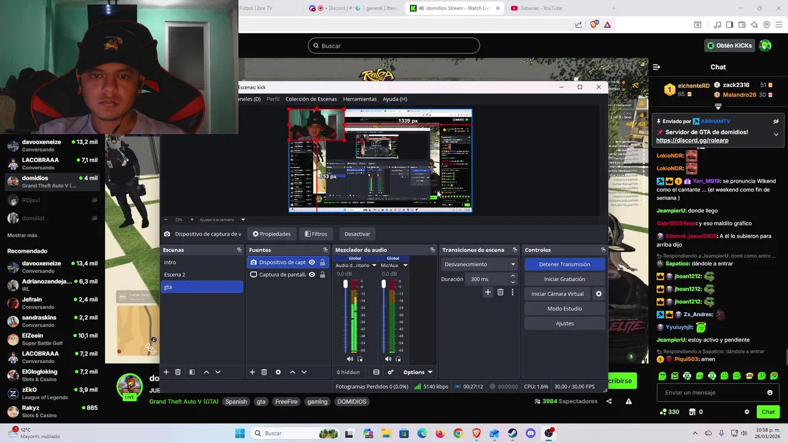Collapse Kick chat with arrow icon
Image resolution: width=788 pixels, height=443 pixels.
pyautogui.click(x=656, y=67)
